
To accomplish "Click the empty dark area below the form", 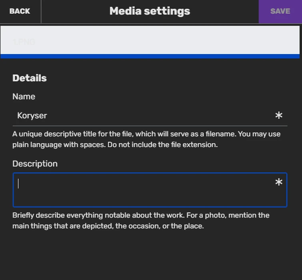I will pyautogui.click(x=150, y=256).
